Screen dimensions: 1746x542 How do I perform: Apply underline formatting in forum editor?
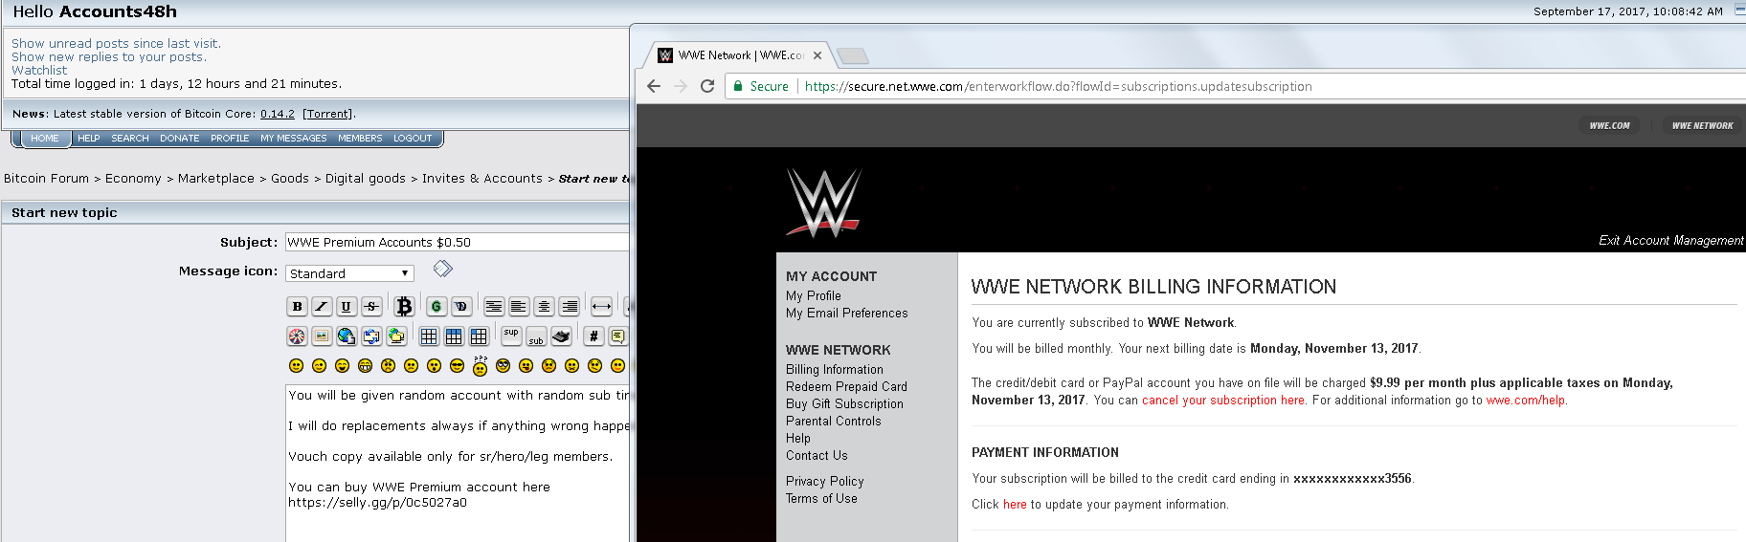click(347, 306)
